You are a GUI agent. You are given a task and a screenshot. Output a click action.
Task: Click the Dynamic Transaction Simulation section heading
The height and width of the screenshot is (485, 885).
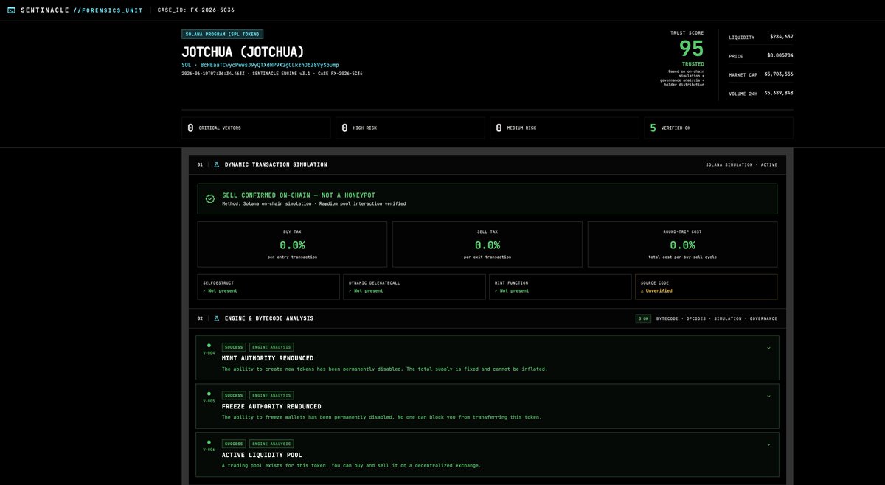pyautogui.click(x=276, y=164)
